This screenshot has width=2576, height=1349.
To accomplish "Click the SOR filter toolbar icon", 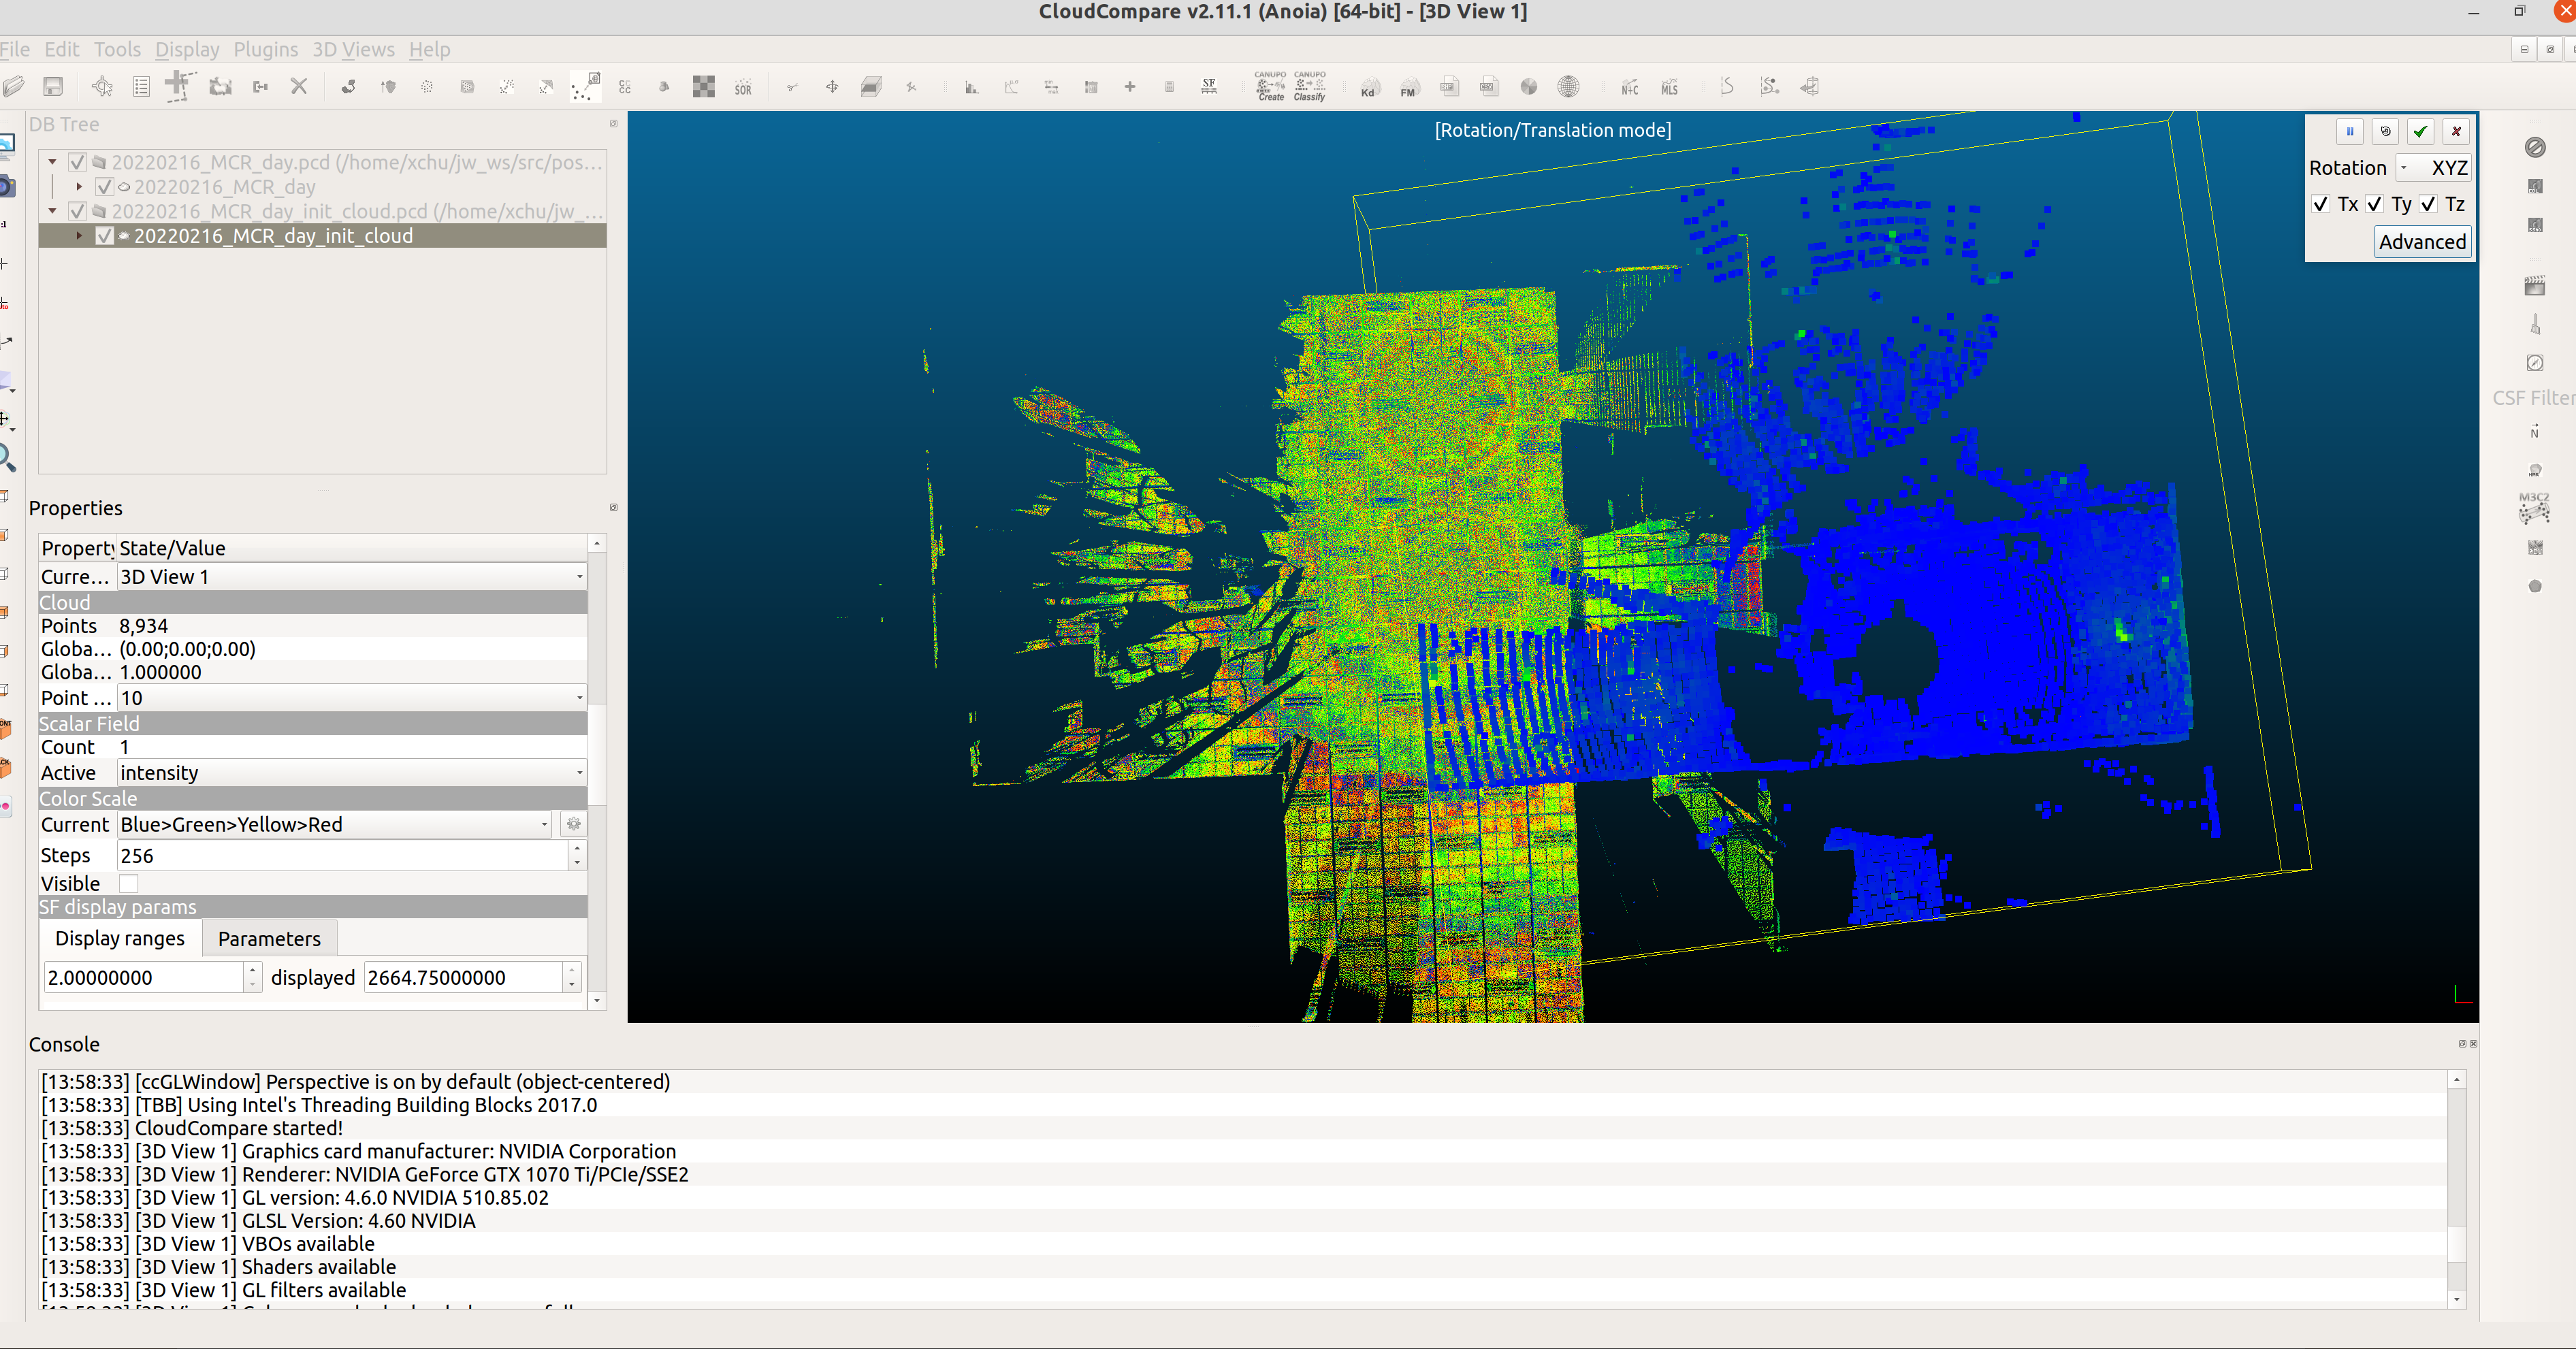I will (x=742, y=88).
